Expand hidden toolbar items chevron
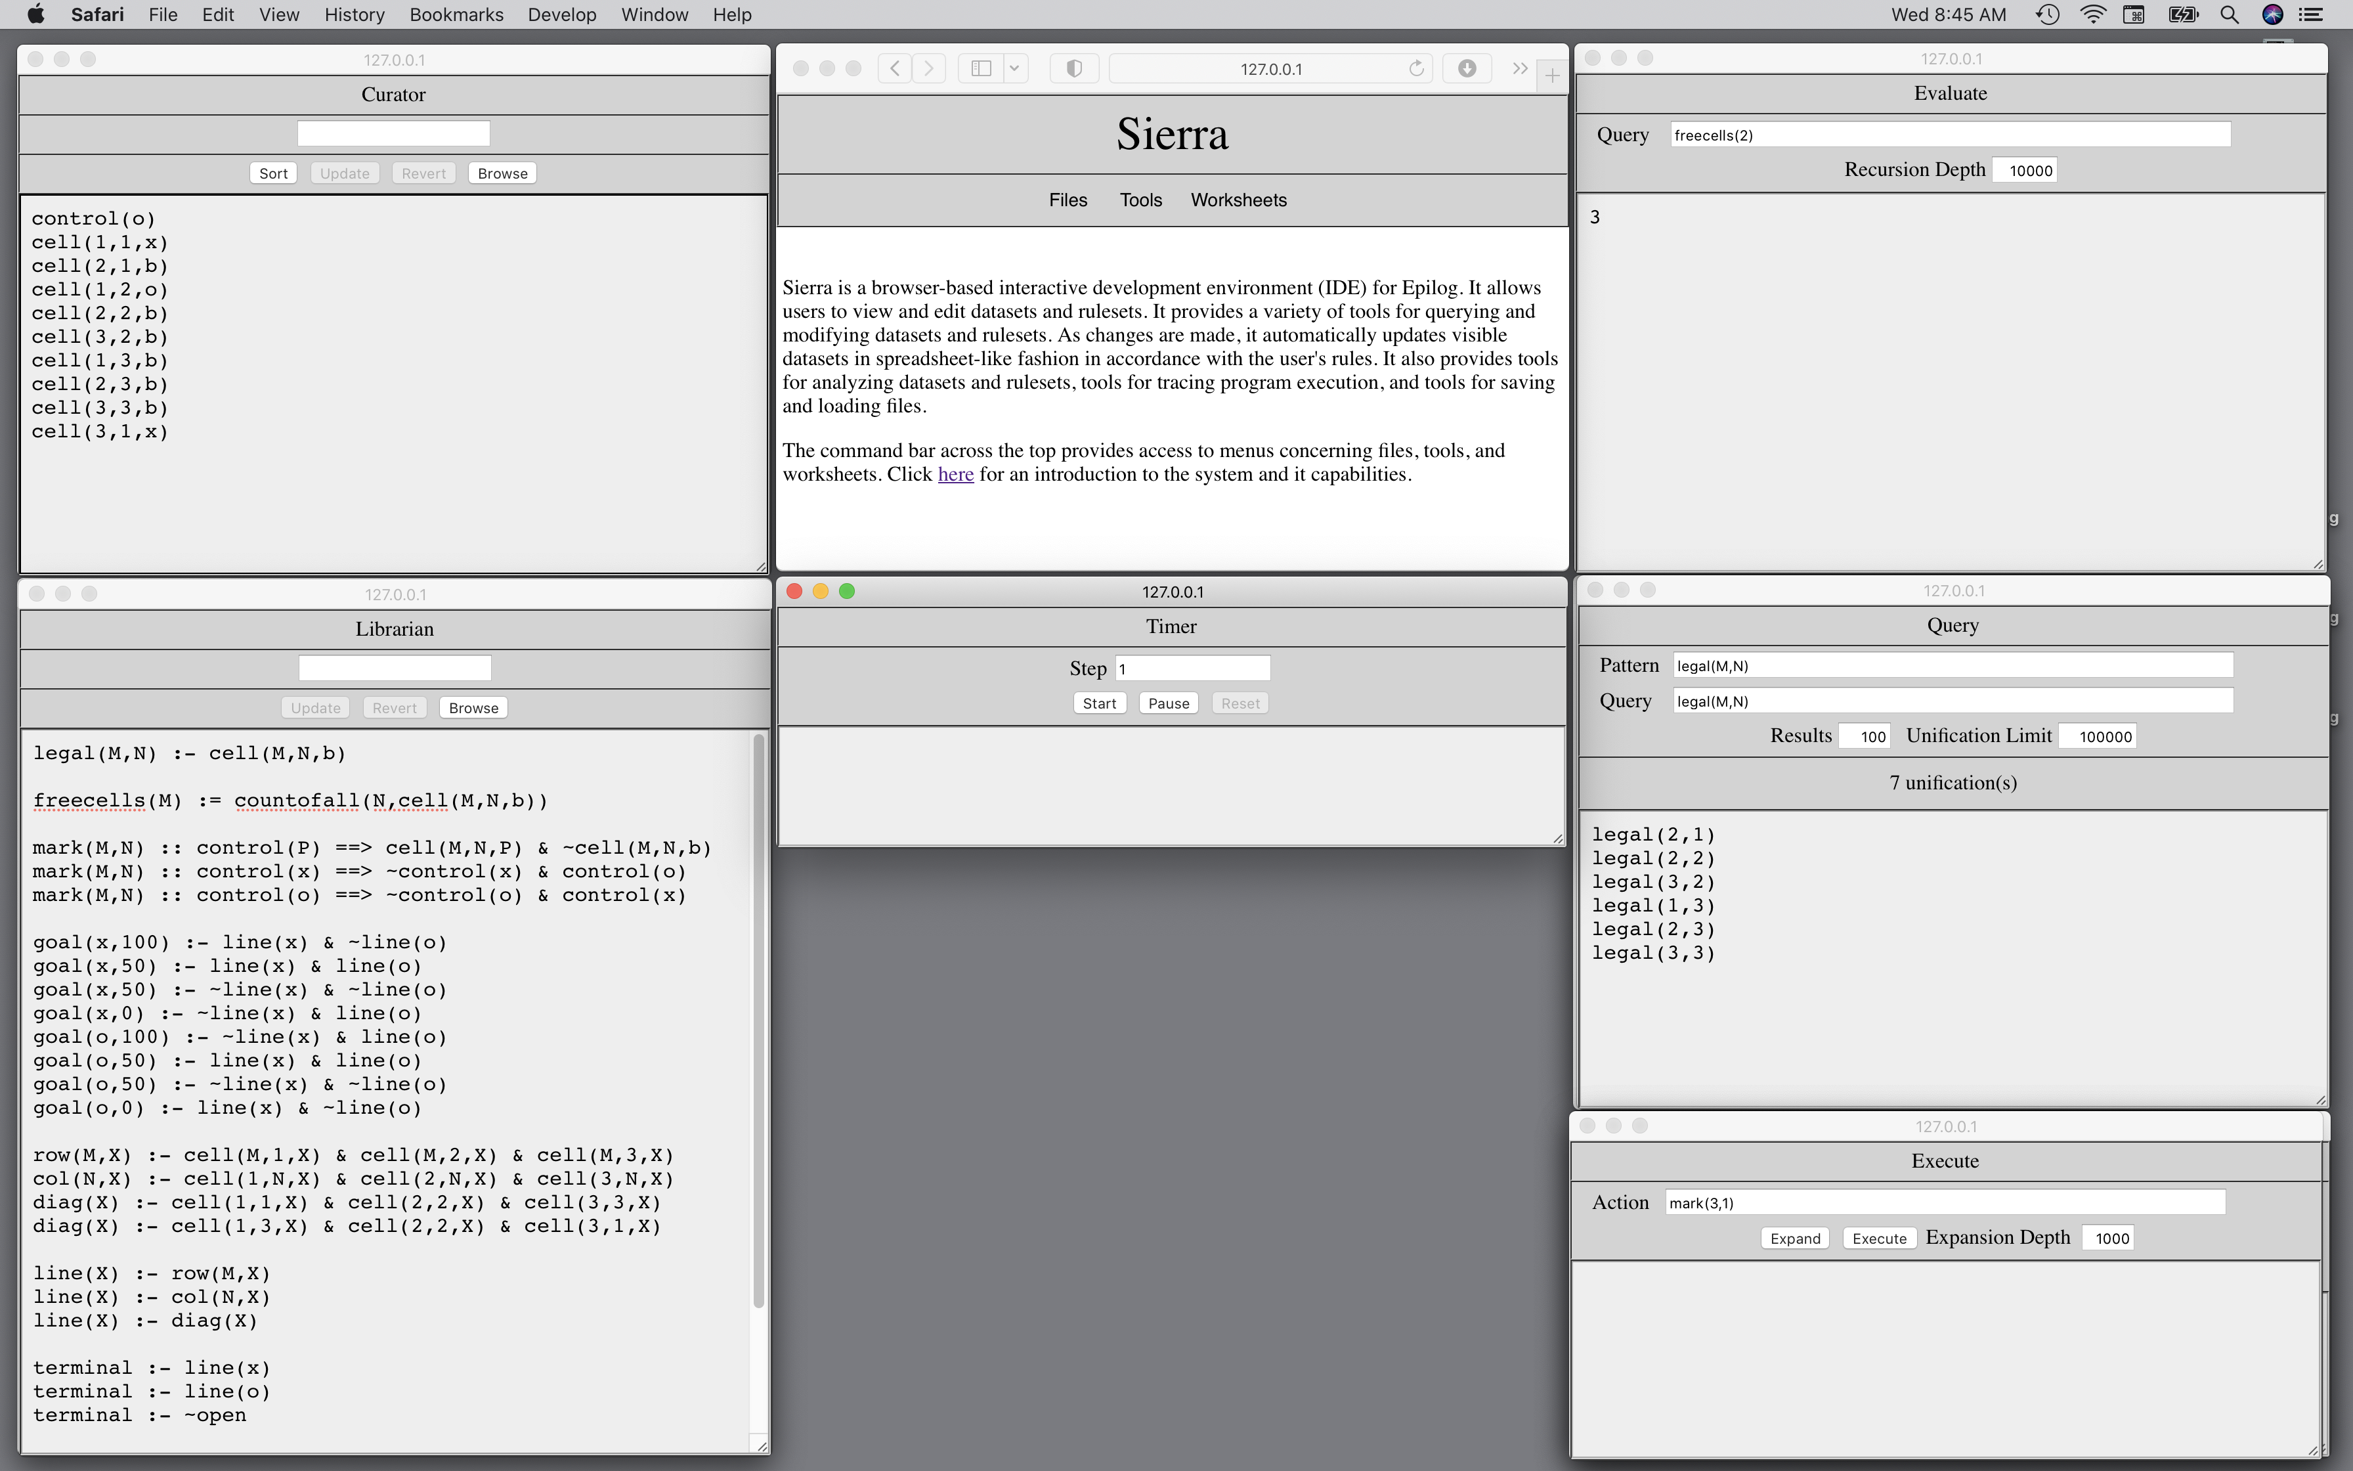This screenshot has width=2353, height=1471. 1519,68
